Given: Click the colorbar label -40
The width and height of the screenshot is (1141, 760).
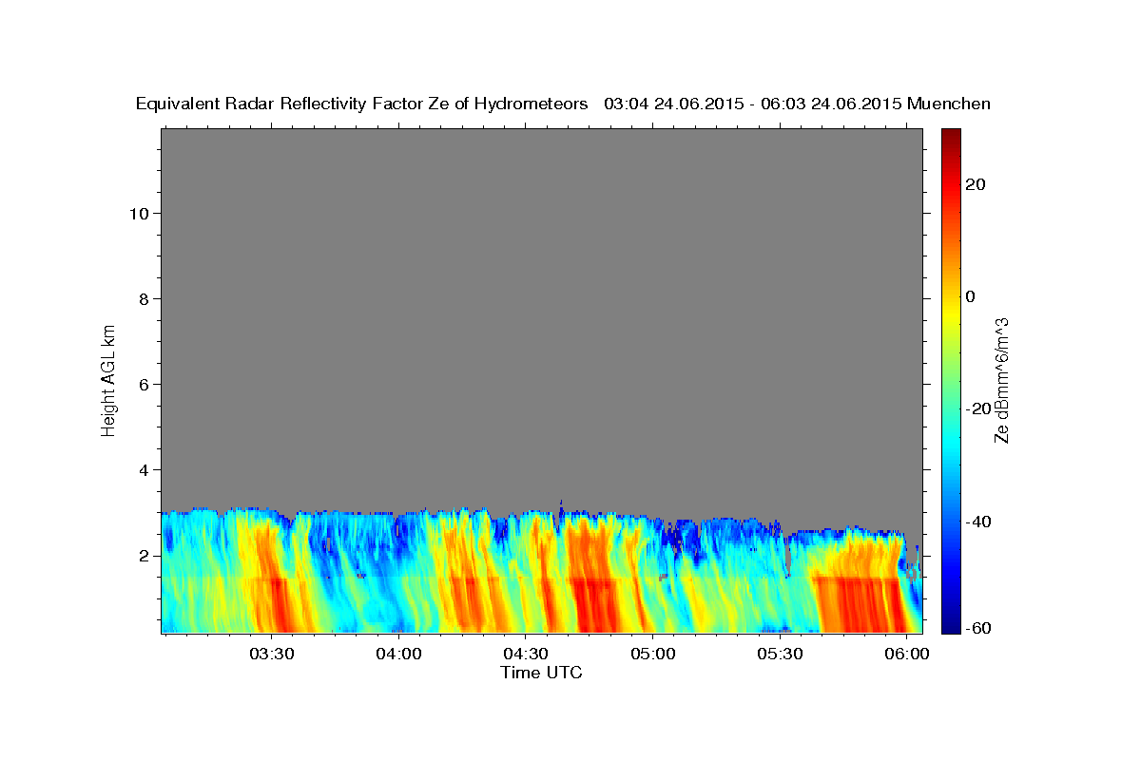Looking at the screenshot, I should point(977,521).
